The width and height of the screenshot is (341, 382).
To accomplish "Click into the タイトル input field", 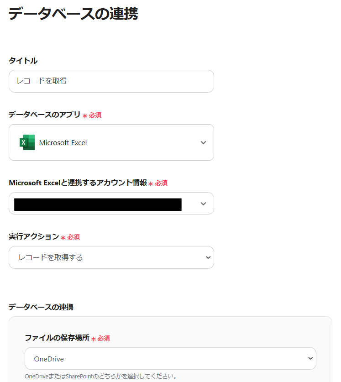I will [x=111, y=81].
